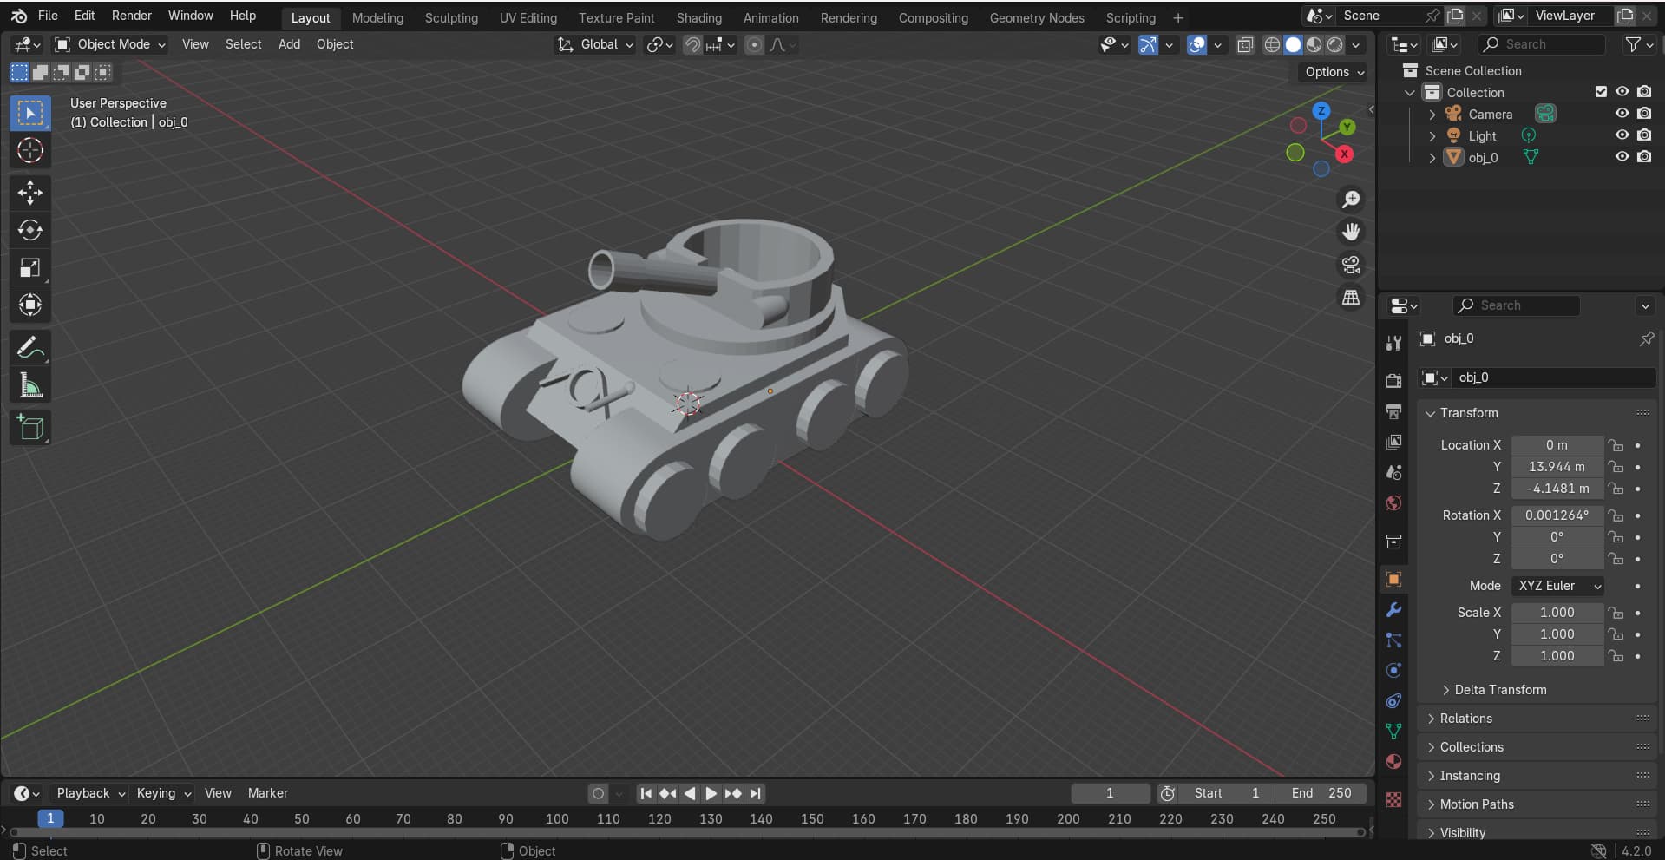1665x860 pixels.
Task: Toggle camera view in viewport
Action: pos(1351,265)
